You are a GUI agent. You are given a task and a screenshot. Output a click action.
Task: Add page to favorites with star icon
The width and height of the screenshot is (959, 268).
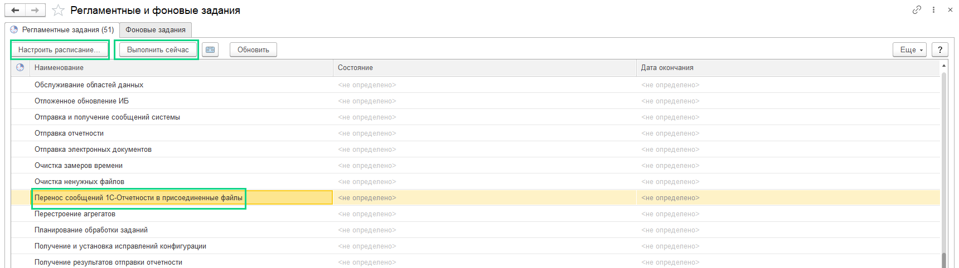coord(58,11)
